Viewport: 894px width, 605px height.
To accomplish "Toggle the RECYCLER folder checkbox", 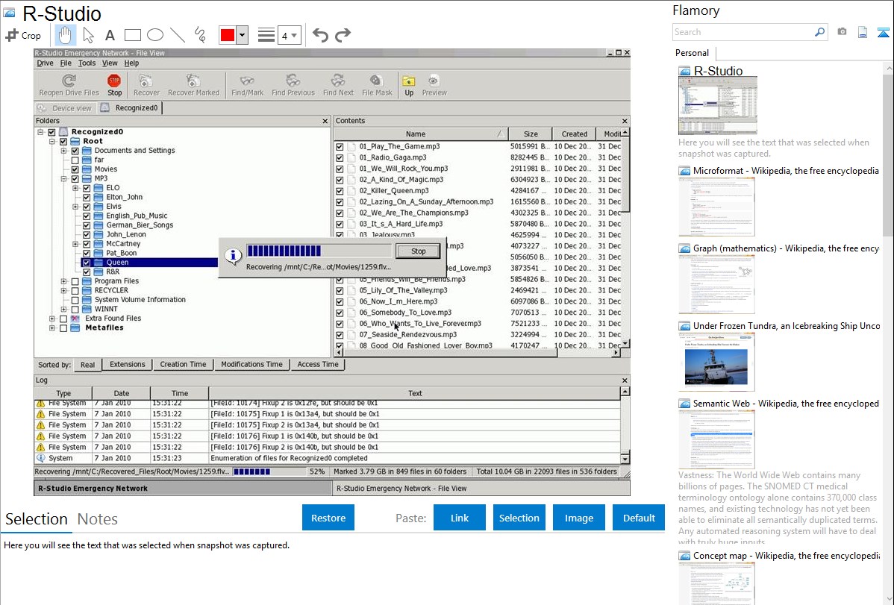I will 75,291.
